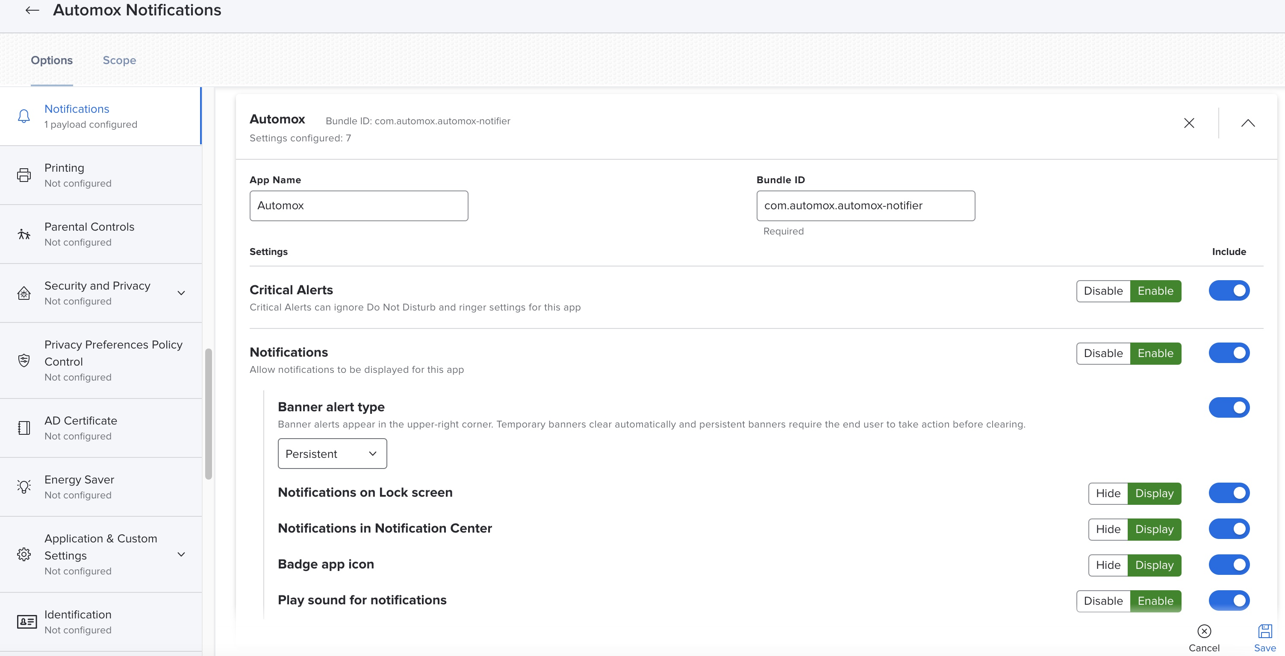Expand the Security and Privacy section chevron
Image resolution: width=1285 pixels, height=656 pixels.
tap(182, 293)
